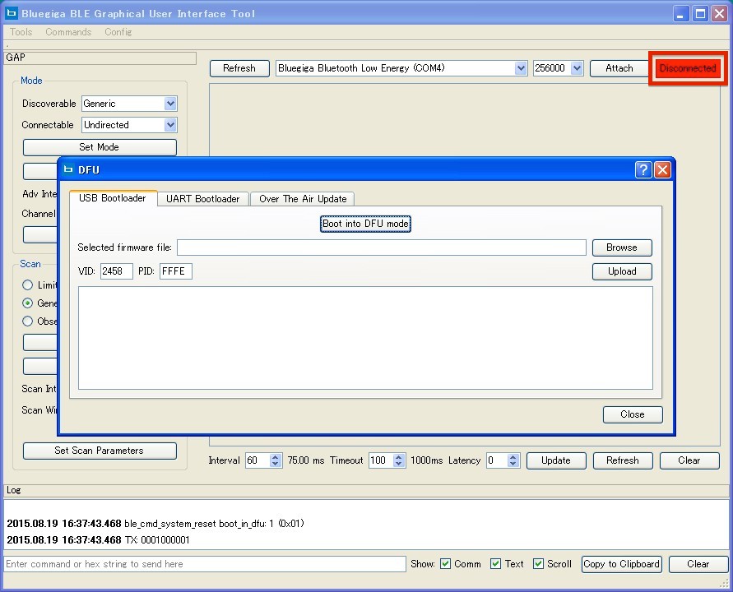
Task: Open the Discoverable mode Generic dropdown
Action: (170, 104)
